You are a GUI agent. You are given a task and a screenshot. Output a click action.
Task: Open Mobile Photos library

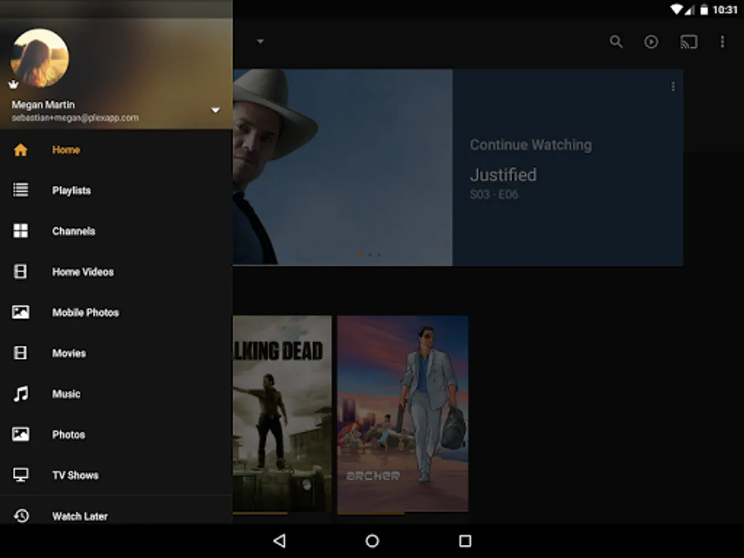click(x=116, y=312)
